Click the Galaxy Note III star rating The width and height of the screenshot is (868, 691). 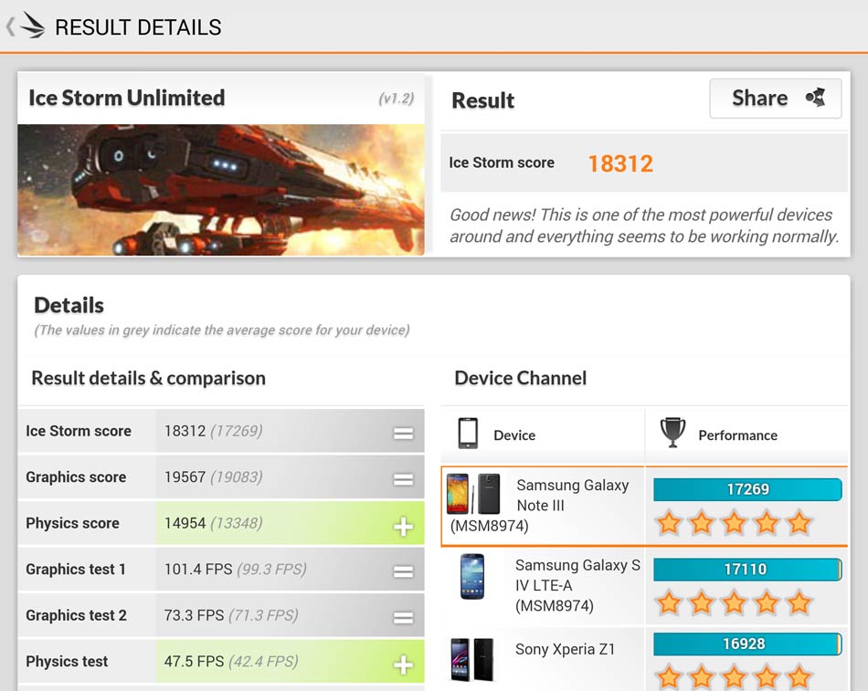point(734,523)
